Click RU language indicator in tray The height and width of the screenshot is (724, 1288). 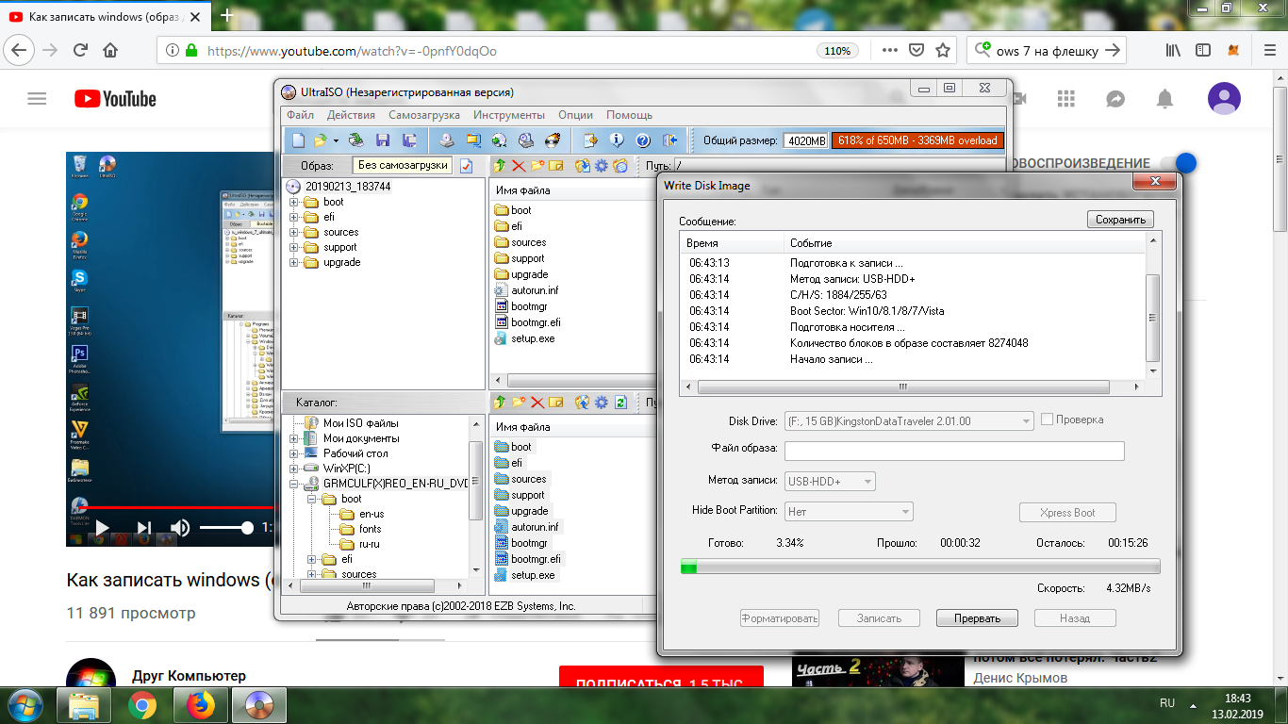(x=1167, y=703)
